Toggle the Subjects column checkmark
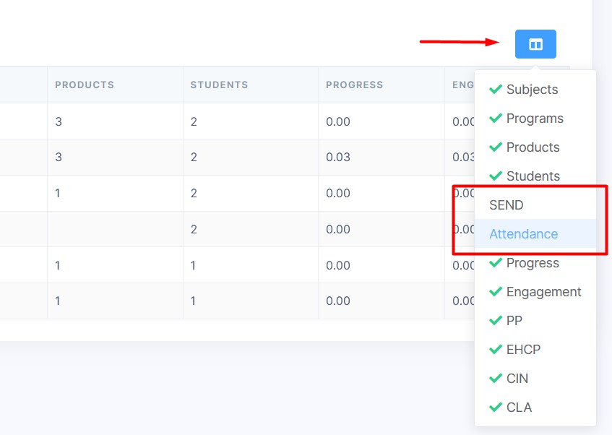Viewport: 612px width, 435px height. tap(532, 90)
